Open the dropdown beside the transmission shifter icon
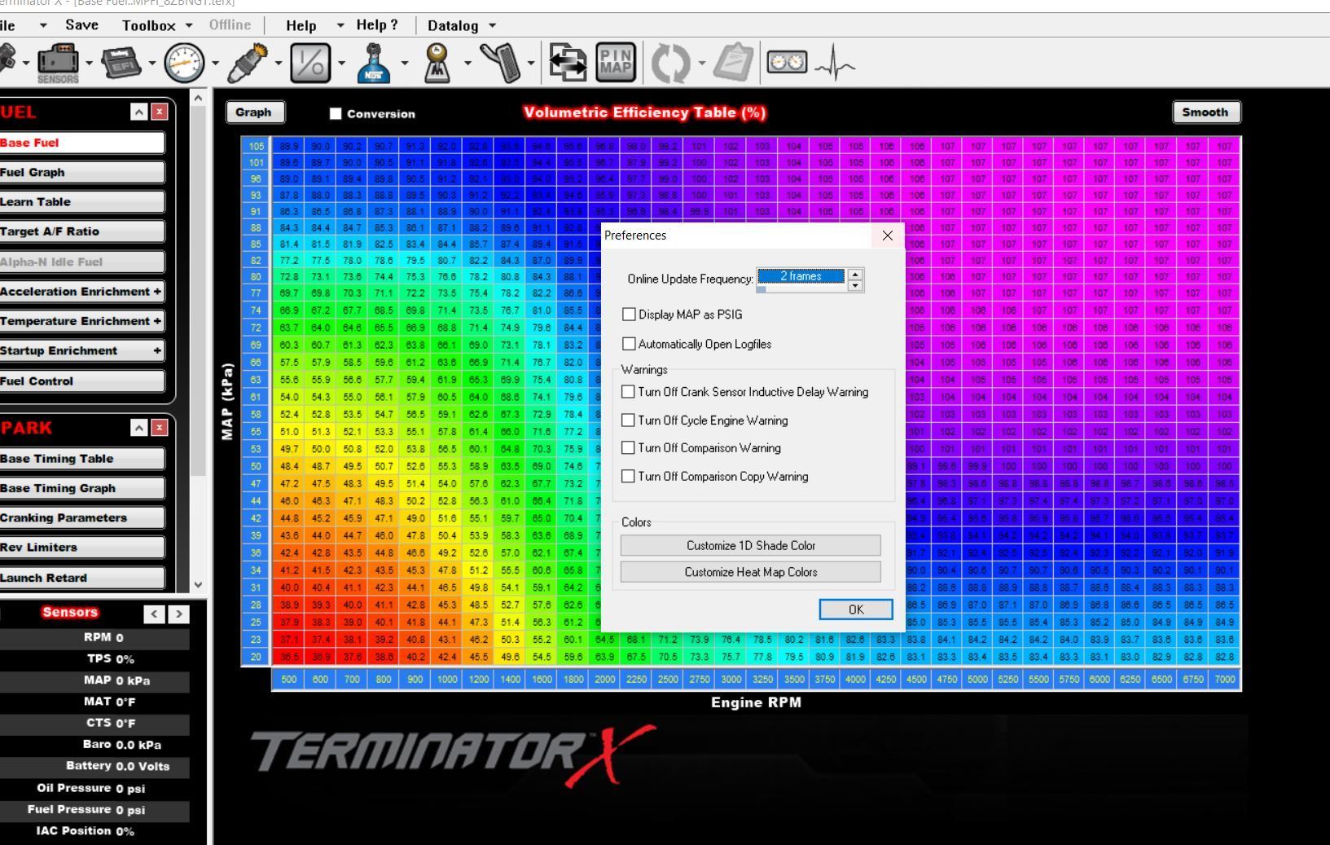 467,61
